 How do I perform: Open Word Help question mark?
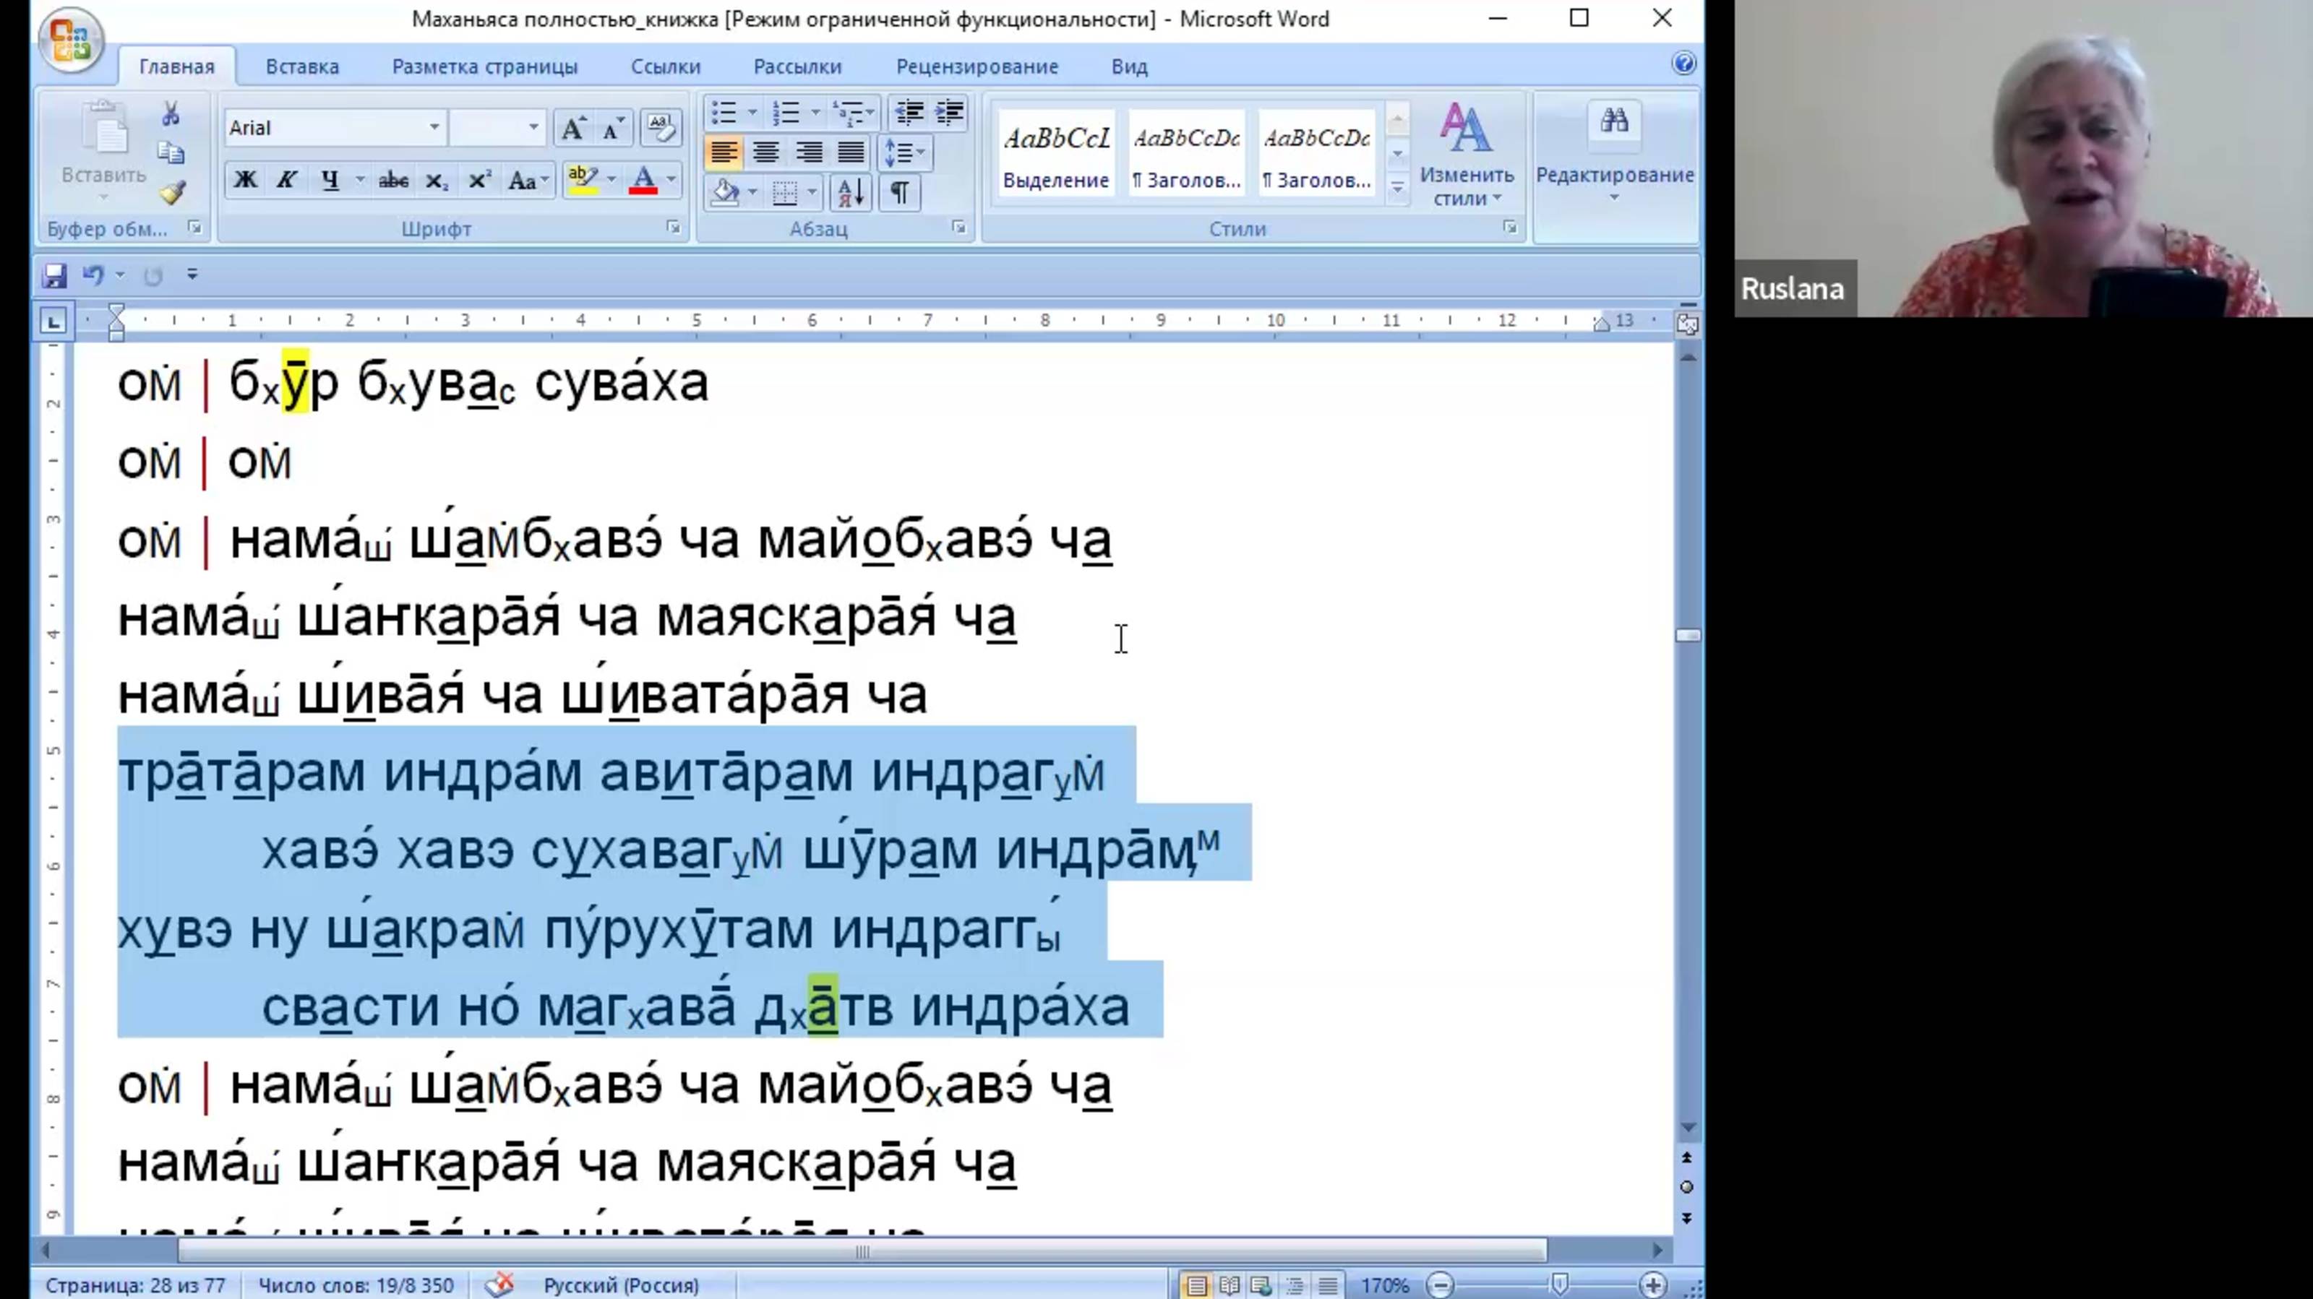point(1683,64)
